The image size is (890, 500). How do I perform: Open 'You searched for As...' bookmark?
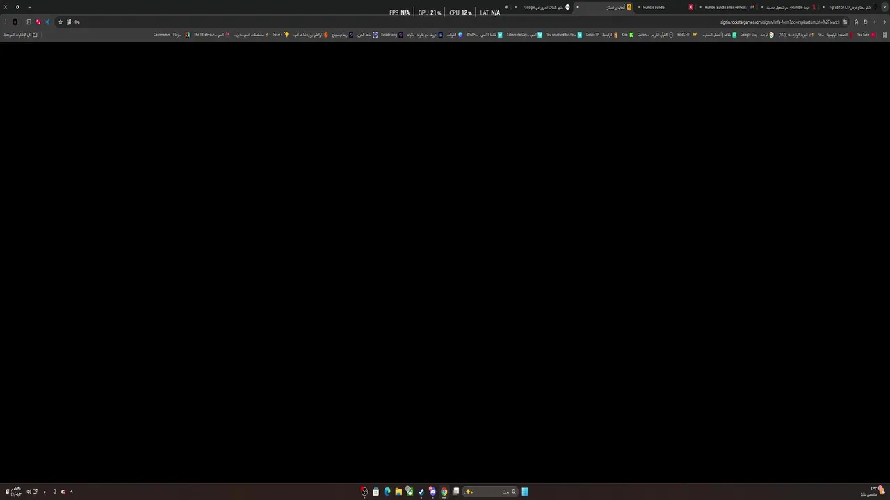click(x=563, y=35)
